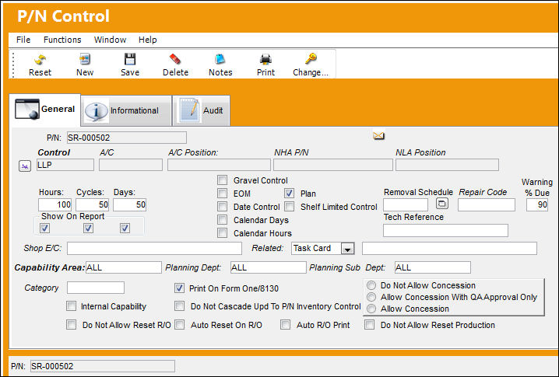
Task: Check the Calendar Days checkbox
Action: click(x=222, y=220)
